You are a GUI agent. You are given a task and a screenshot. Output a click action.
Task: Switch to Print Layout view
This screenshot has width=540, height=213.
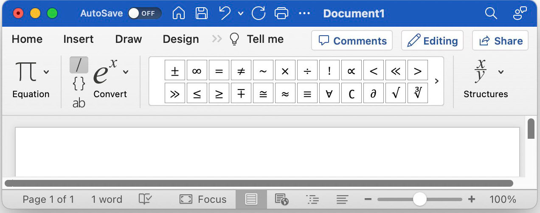tap(251, 199)
